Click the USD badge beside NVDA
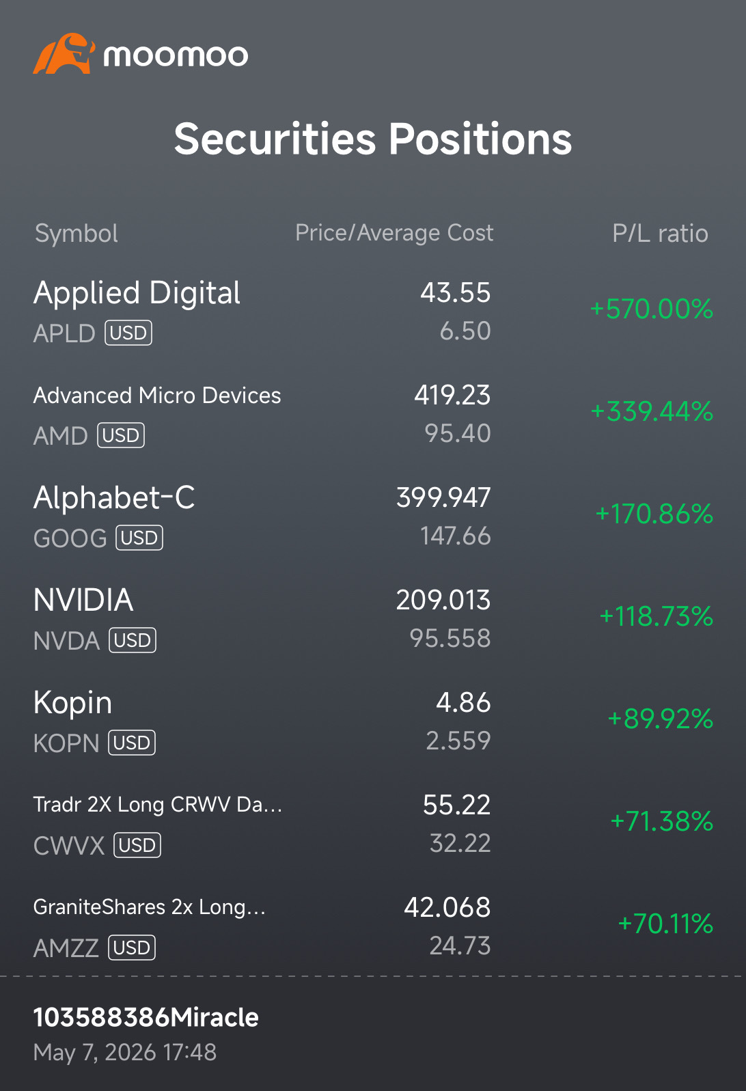This screenshot has width=746, height=1091. click(133, 640)
